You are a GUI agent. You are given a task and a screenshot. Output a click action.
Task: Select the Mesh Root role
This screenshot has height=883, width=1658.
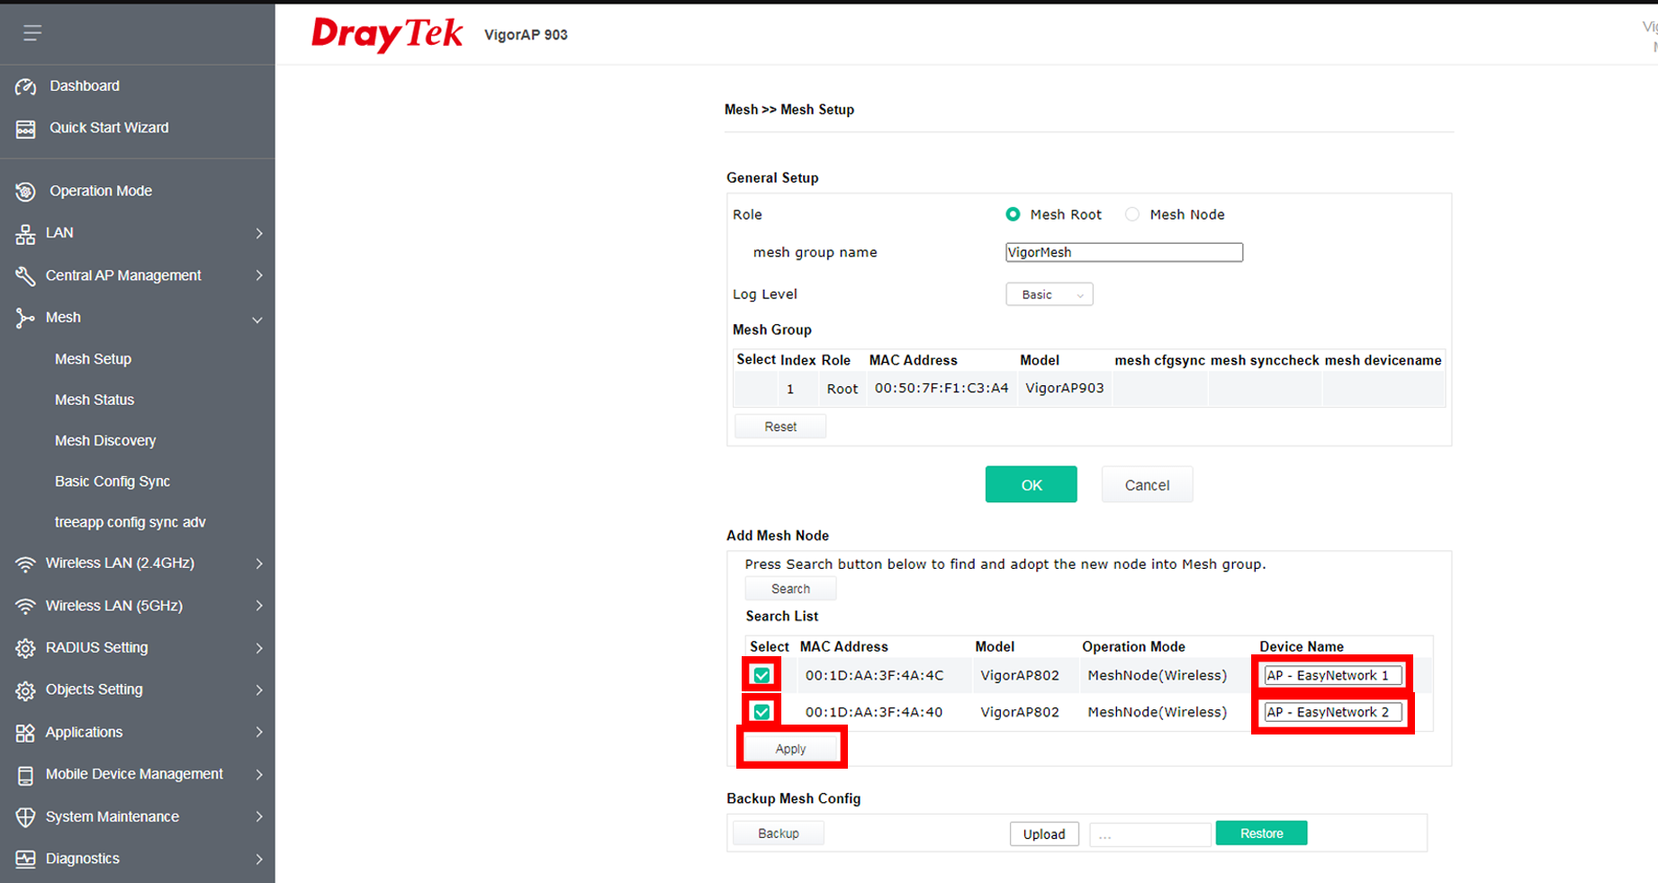pos(1013,214)
